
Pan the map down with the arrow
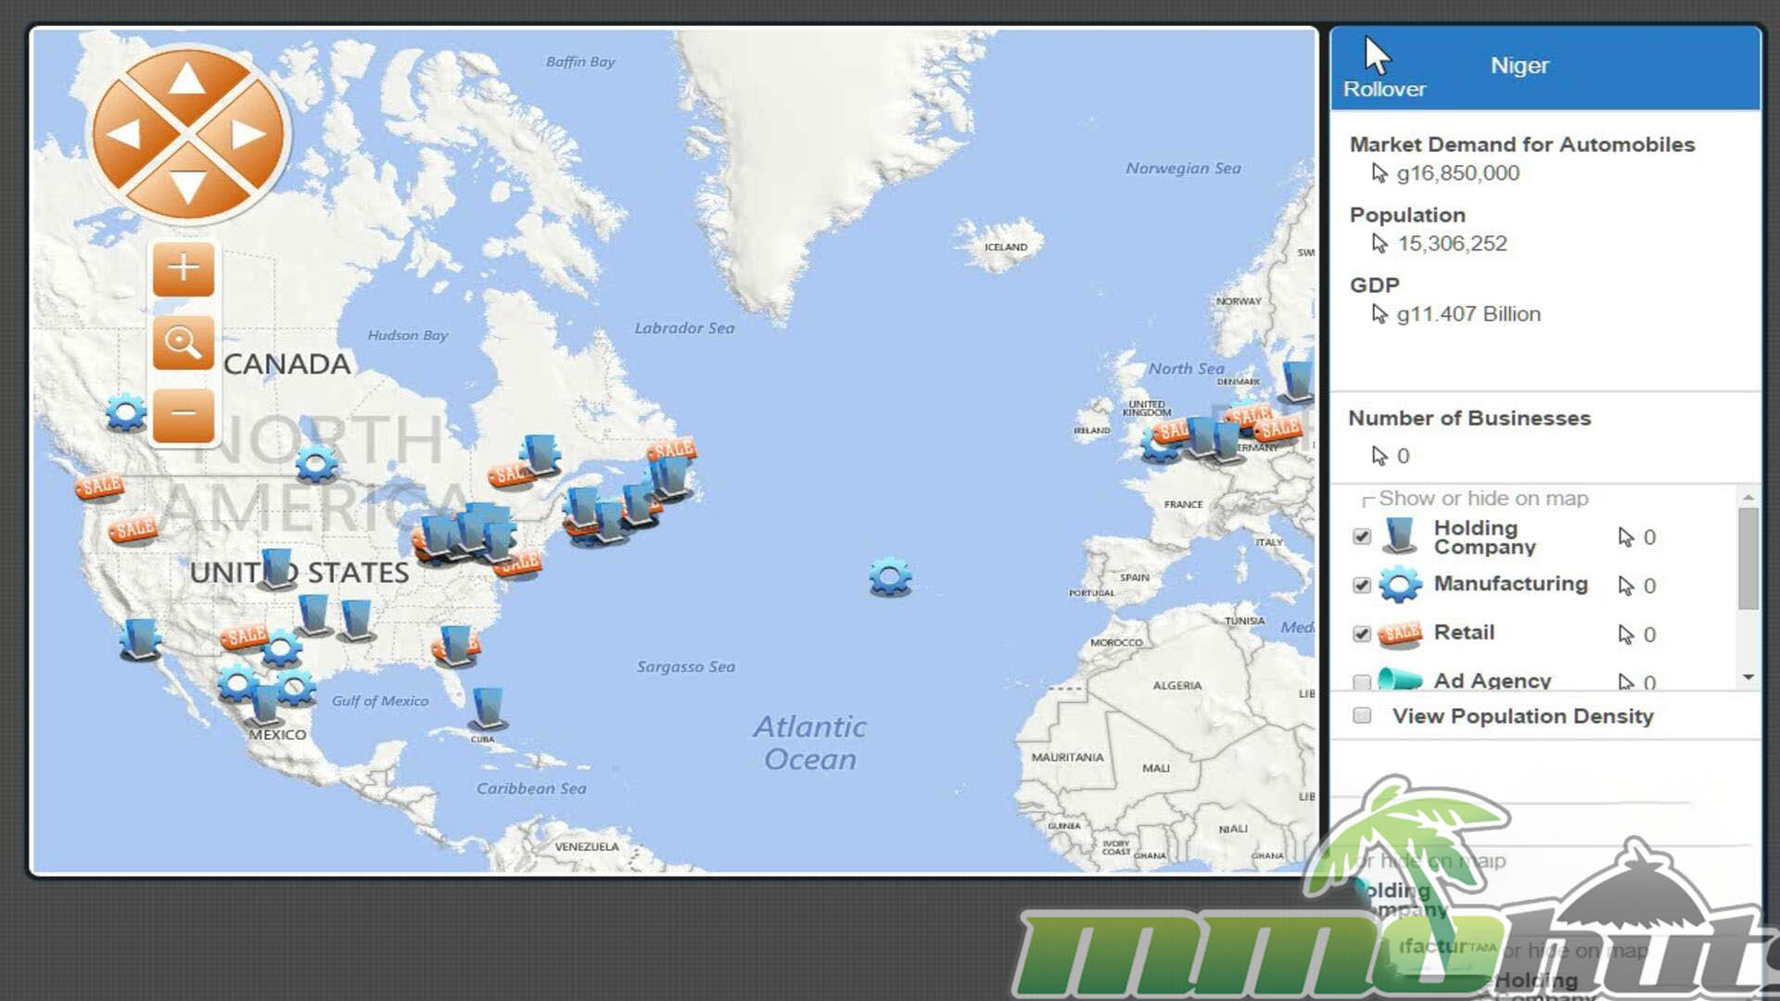pos(187,186)
